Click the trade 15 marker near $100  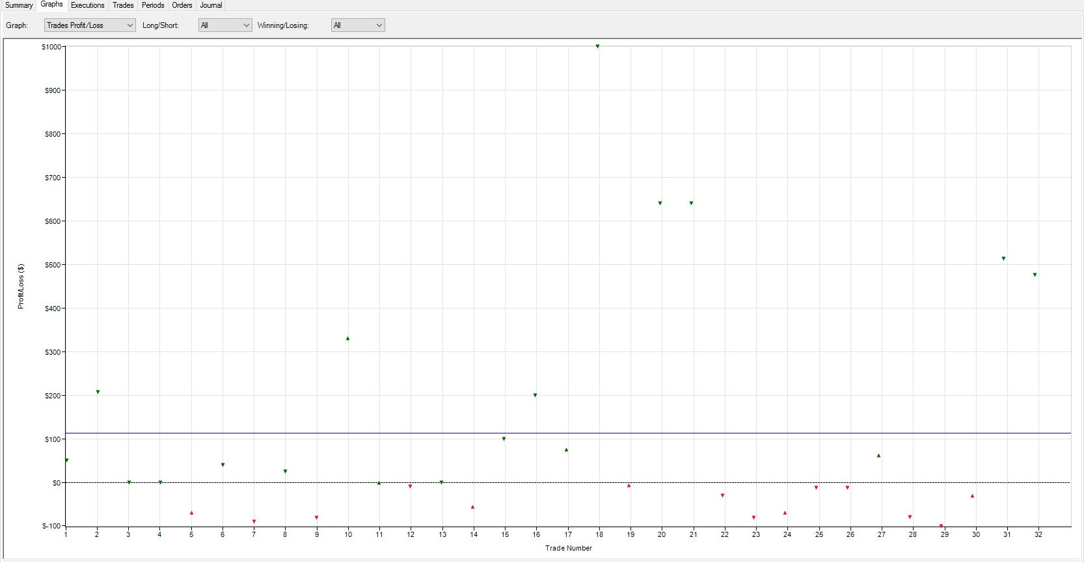click(504, 439)
